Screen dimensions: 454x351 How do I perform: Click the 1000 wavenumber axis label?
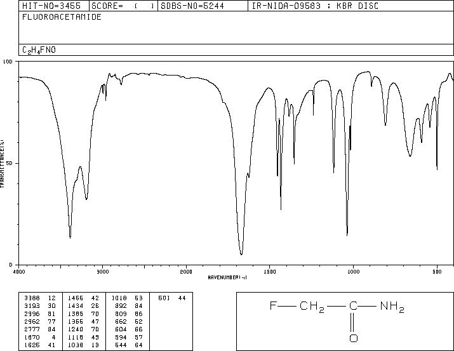tap(353, 272)
